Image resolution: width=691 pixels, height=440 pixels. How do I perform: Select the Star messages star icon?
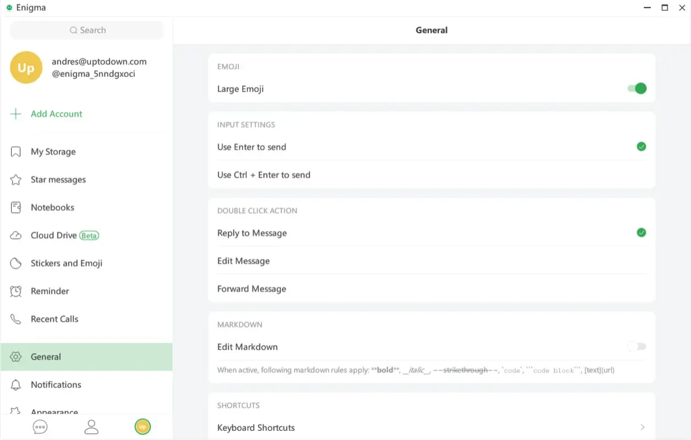click(15, 179)
